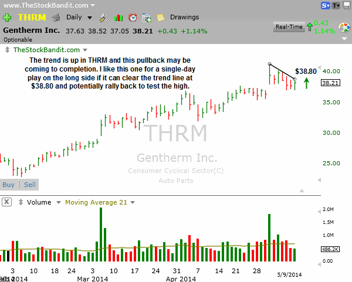Click the gray arrow at the price scale bottom
The width and height of the screenshot is (352, 282).
pos(319,180)
